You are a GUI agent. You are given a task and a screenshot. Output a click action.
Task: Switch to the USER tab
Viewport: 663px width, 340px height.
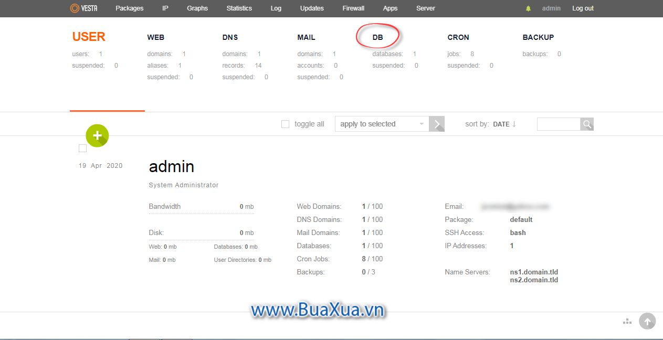coord(89,37)
